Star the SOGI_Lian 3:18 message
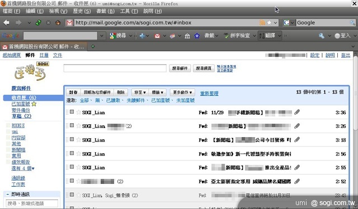Viewport: 358px width, 209px height. click(x=78, y=140)
